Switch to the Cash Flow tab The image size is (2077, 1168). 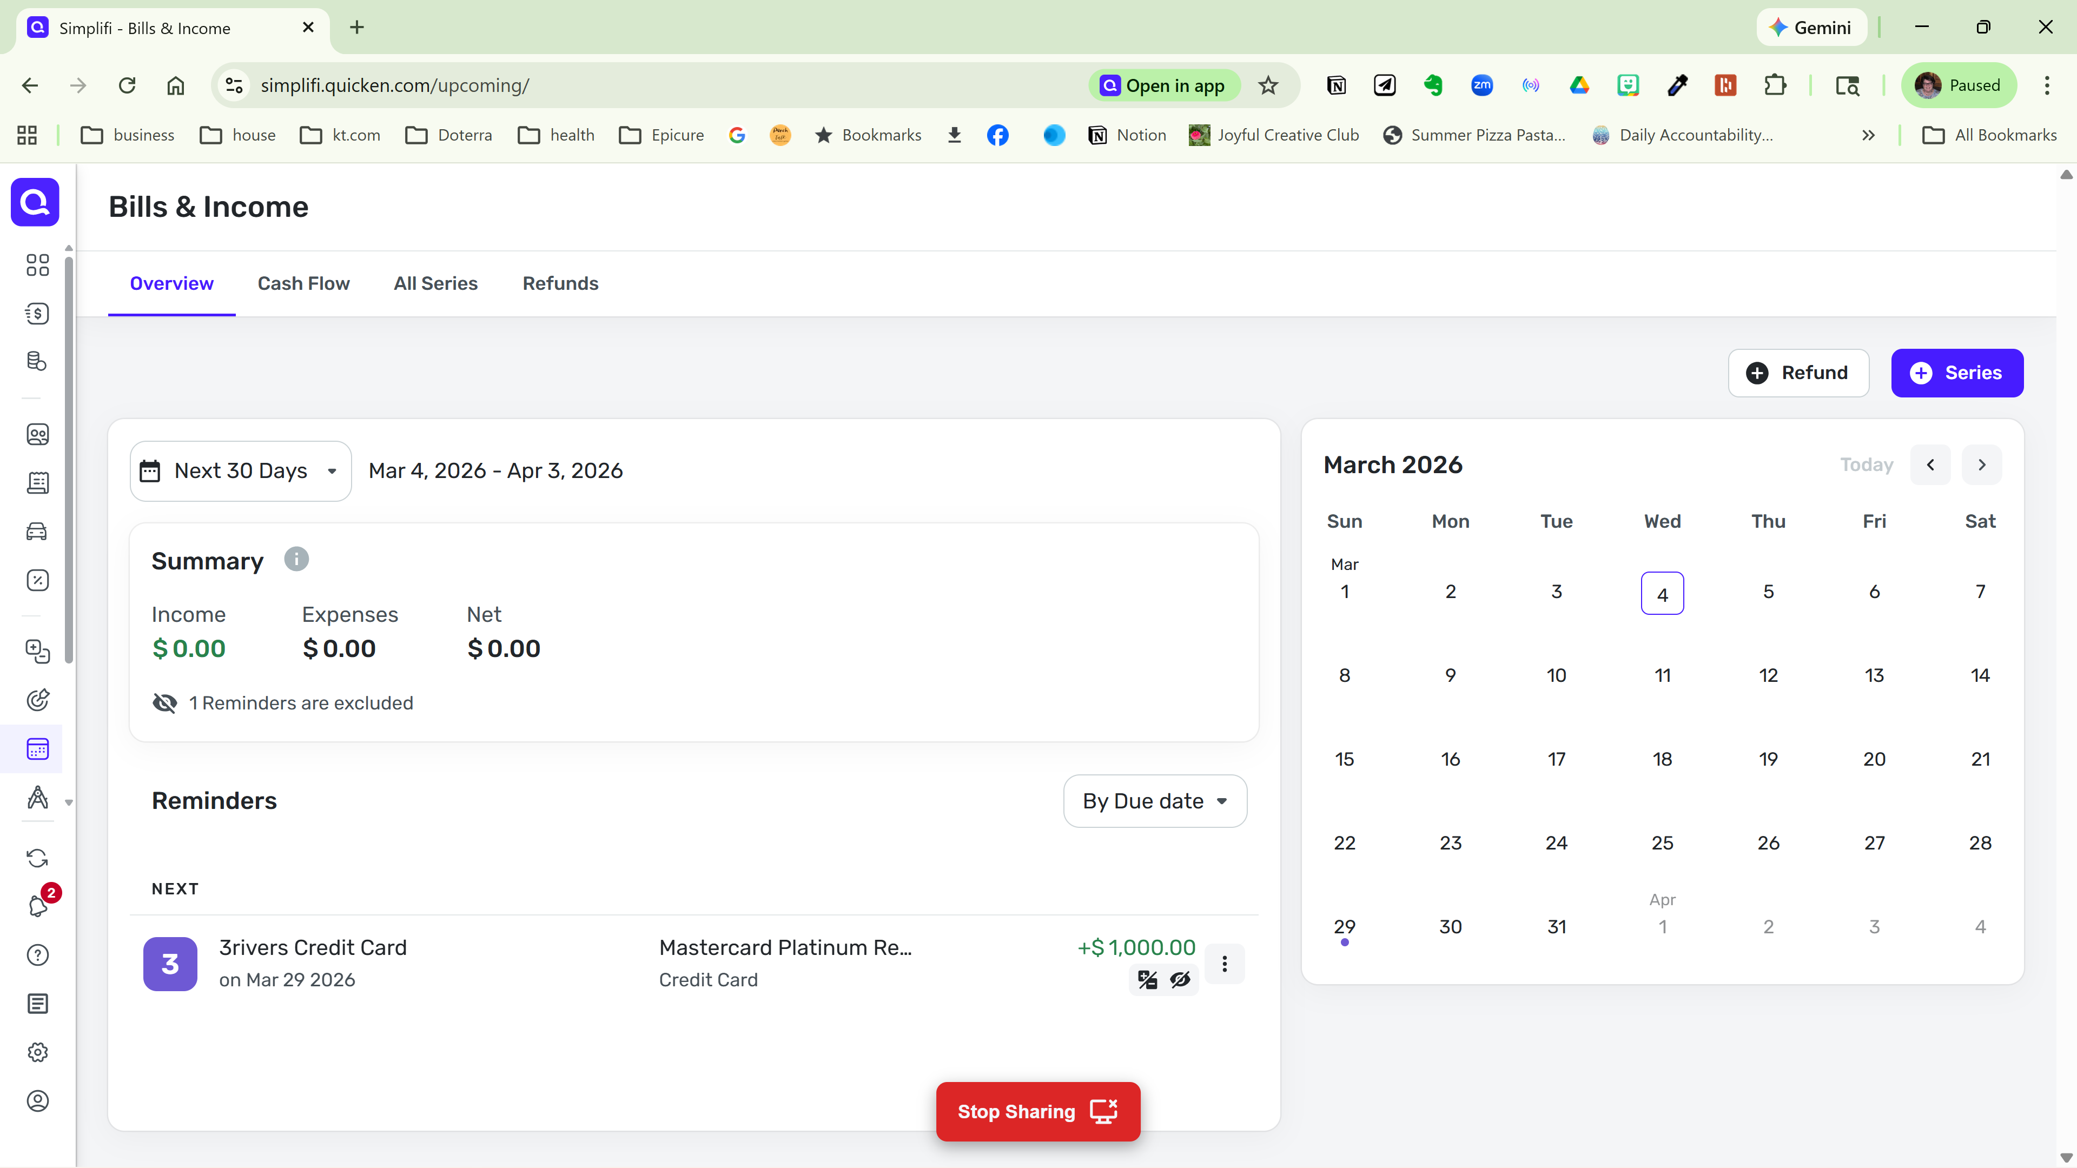303,284
